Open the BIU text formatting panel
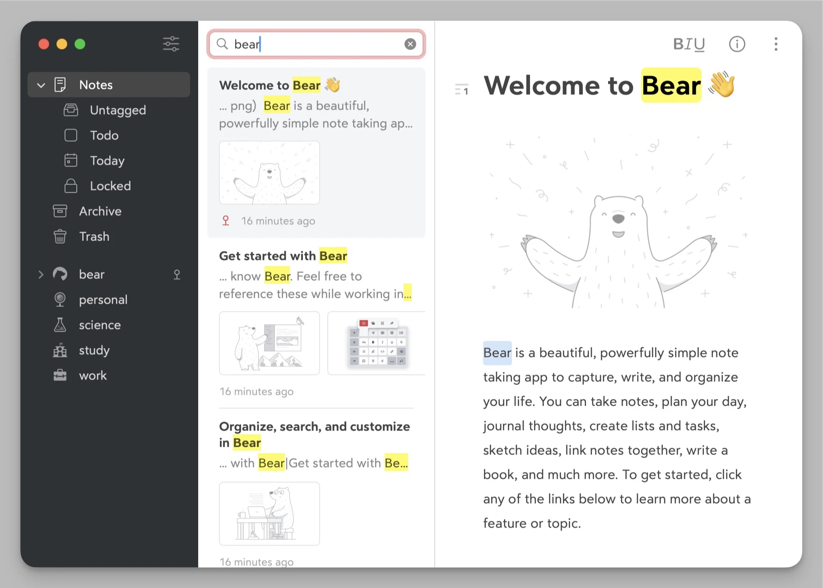The width and height of the screenshot is (823, 588). coord(689,44)
